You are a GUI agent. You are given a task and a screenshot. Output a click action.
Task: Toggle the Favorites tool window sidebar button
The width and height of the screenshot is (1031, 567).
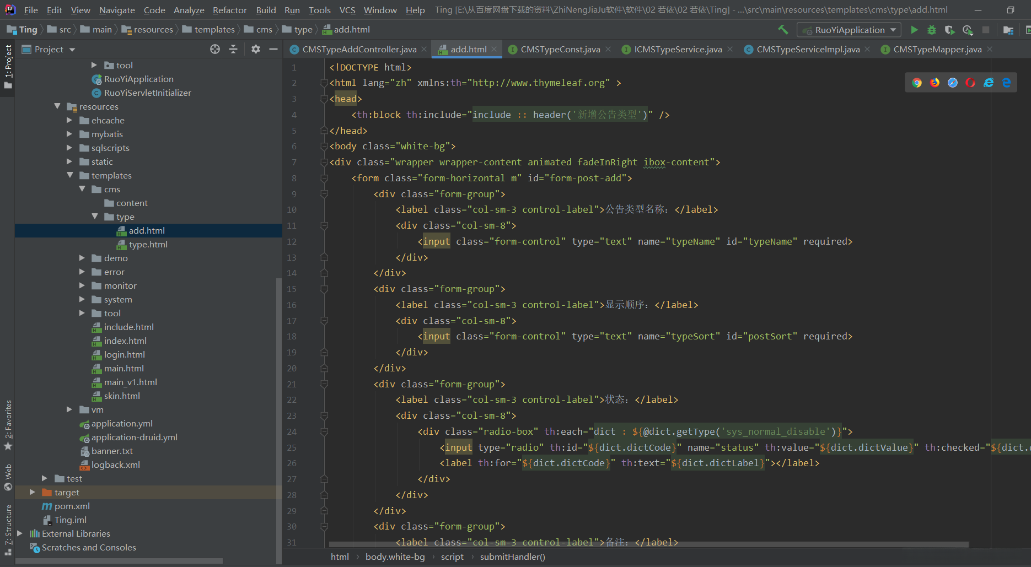coord(8,424)
